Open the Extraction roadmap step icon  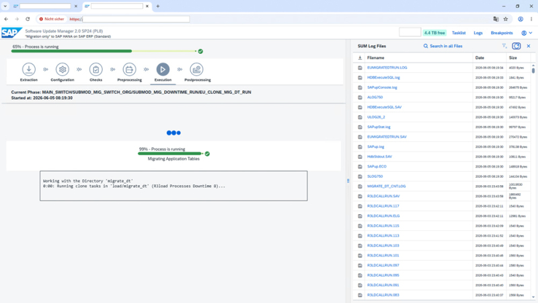tap(29, 69)
